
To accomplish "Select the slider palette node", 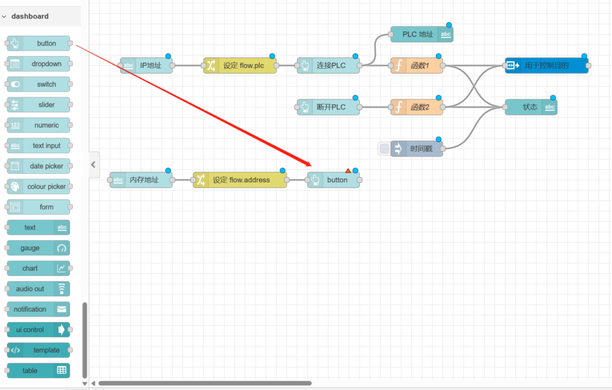I will point(38,105).
